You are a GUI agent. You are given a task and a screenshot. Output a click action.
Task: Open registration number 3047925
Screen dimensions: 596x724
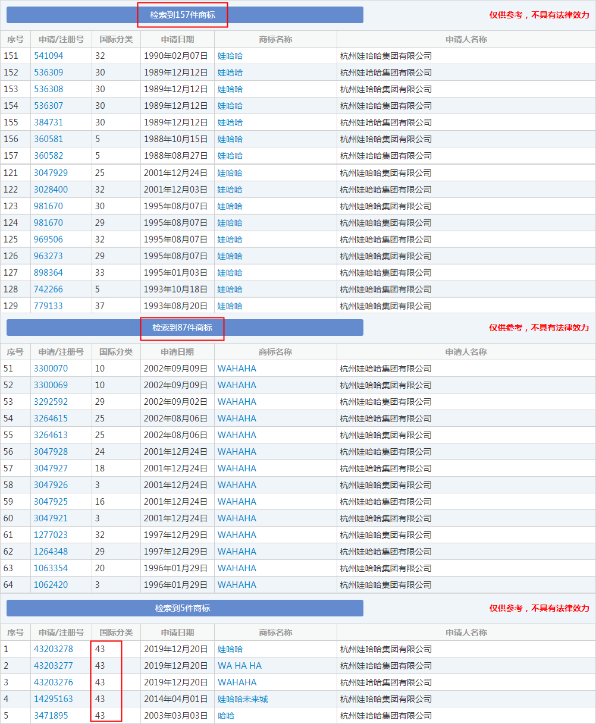coord(51,502)
